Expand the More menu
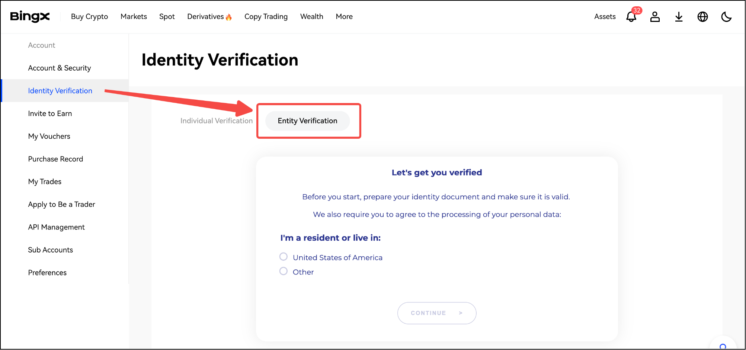Image resolution: width=746 pixels, height=350 pixels. coord(344,16)
